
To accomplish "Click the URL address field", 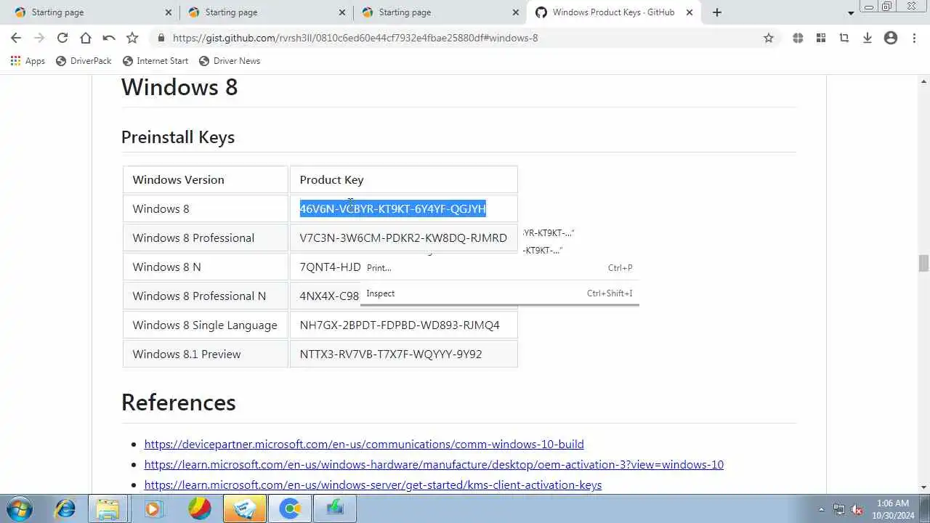I will (x=465, y=38).
